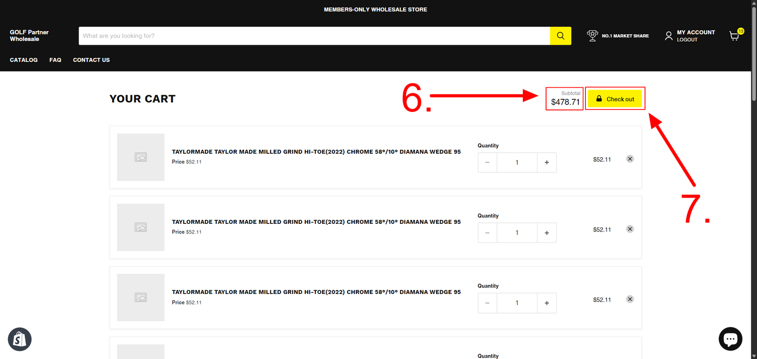Remove the second cart item with X

[630, 229]
